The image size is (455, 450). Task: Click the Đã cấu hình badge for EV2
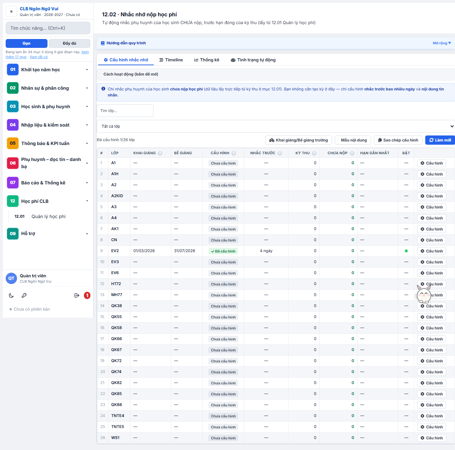223,251
